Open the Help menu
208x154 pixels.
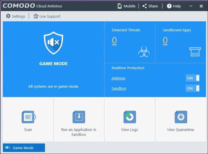pyautogui.click(x=174, y=6)
